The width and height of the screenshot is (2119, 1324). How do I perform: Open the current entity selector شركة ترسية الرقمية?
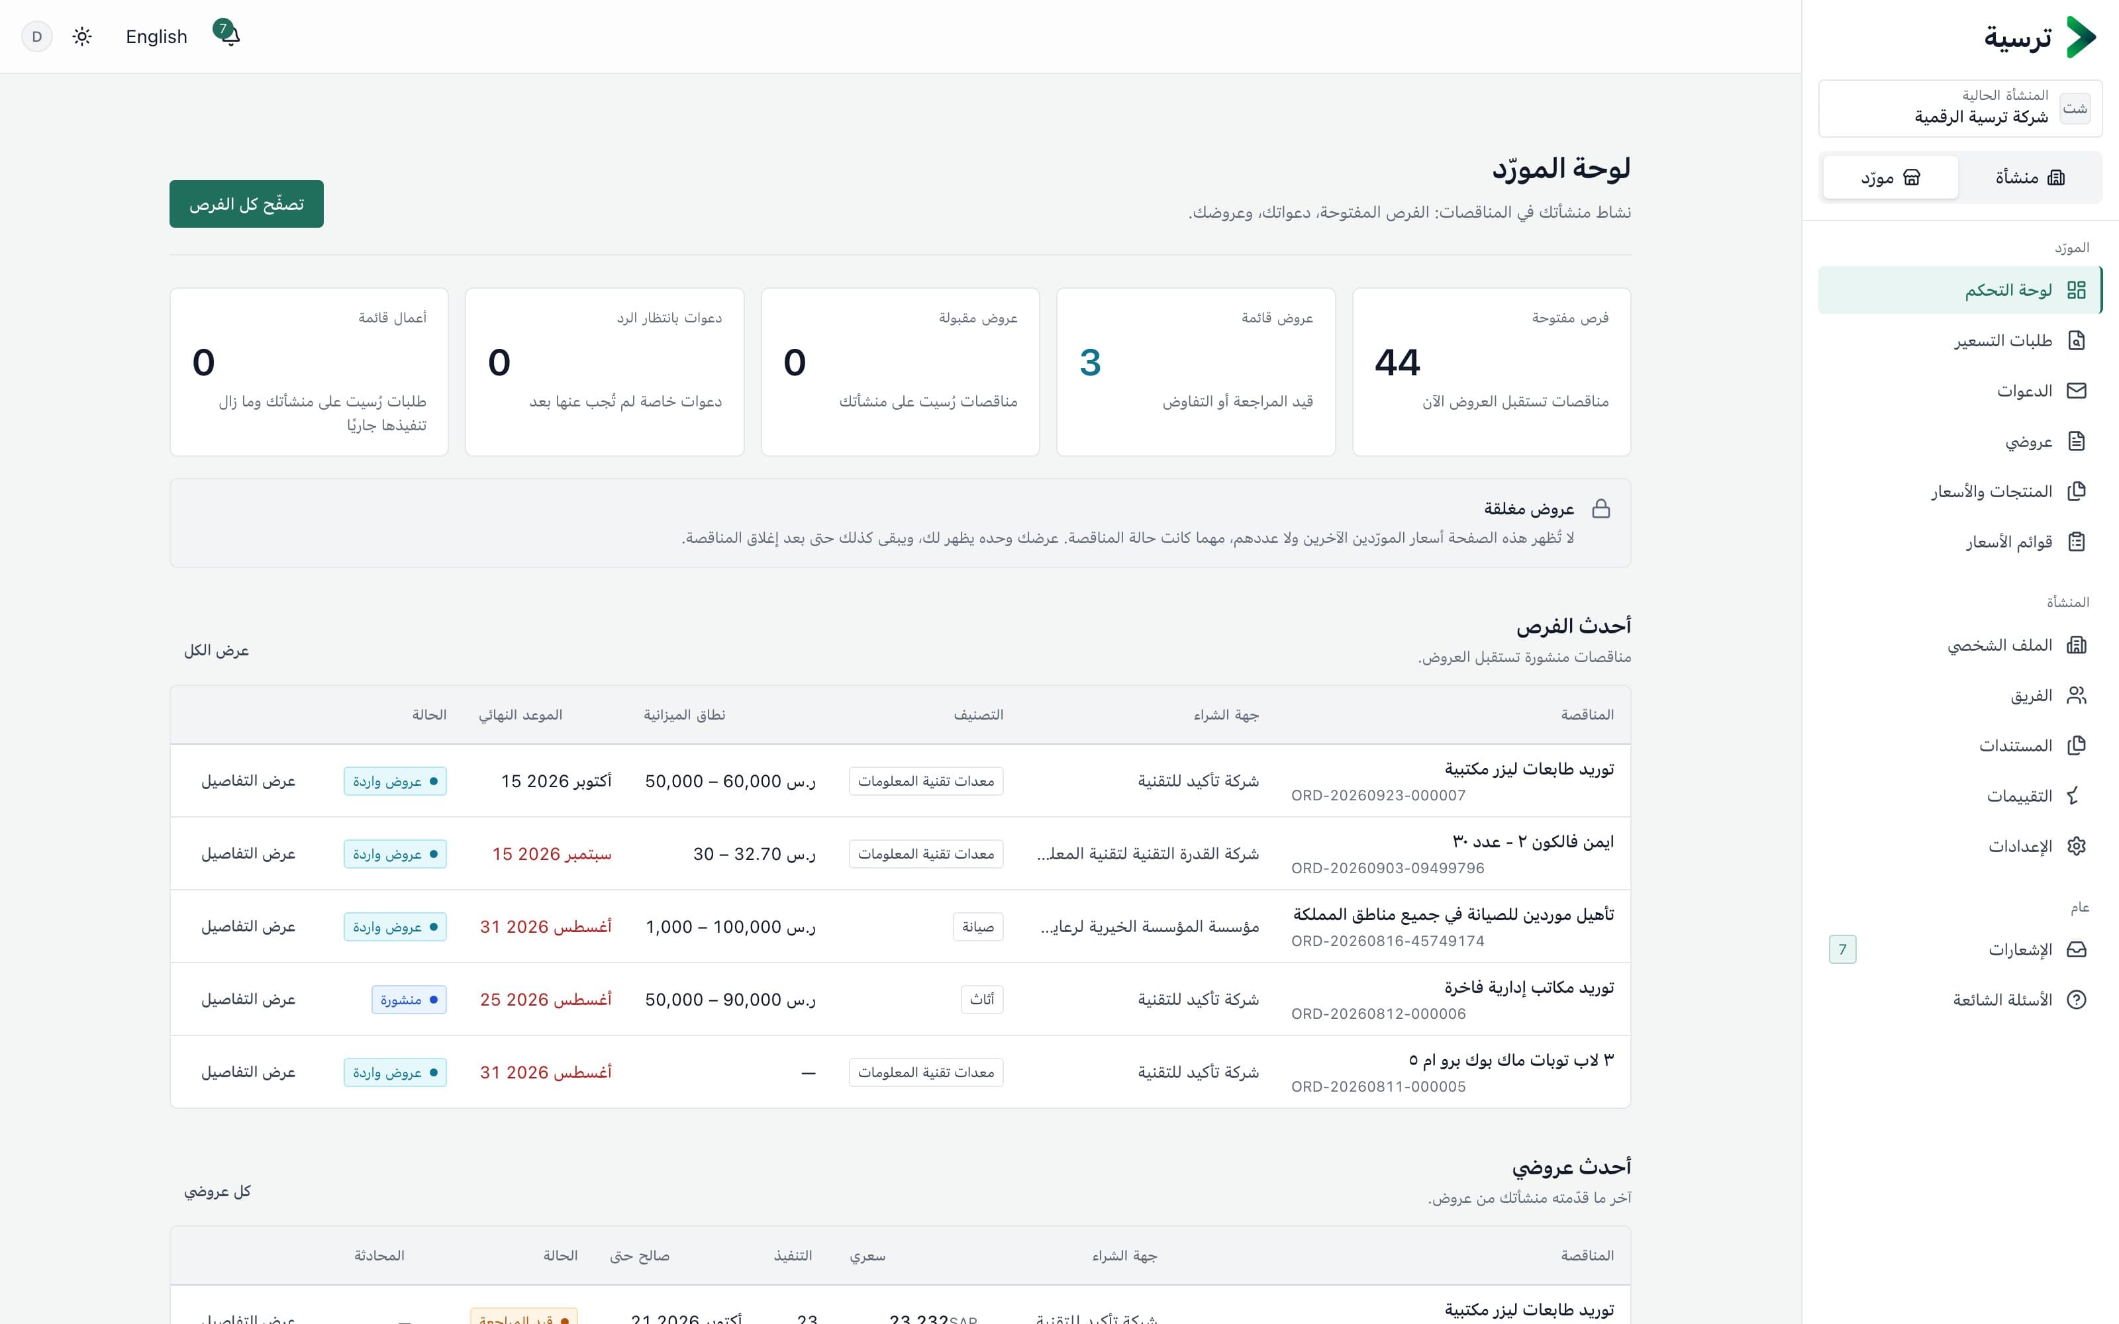1959,108
